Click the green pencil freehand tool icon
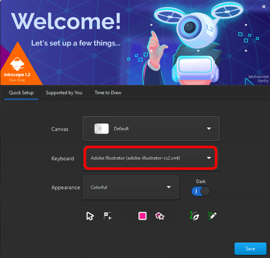 [212, 216]
